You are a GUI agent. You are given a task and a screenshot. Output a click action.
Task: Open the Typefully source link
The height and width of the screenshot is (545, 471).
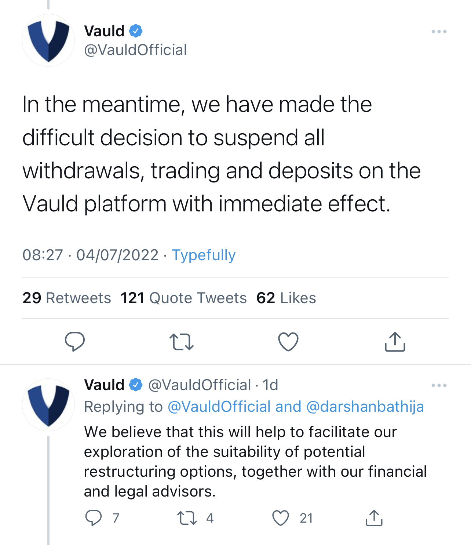[x=204, y=255]
